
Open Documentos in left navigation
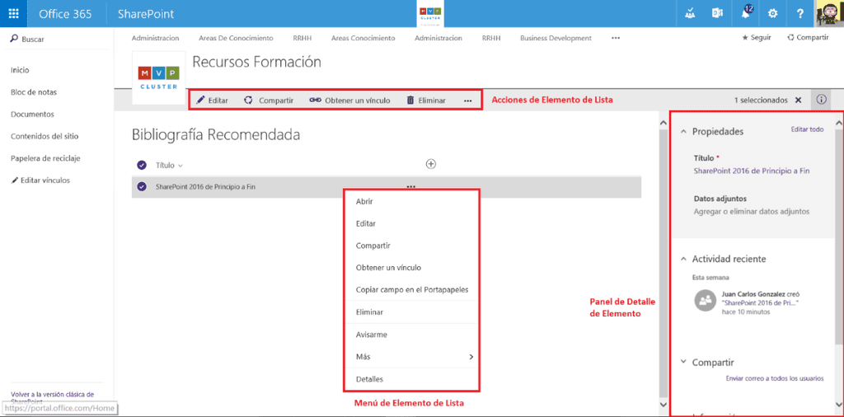[x=32, y=114]
